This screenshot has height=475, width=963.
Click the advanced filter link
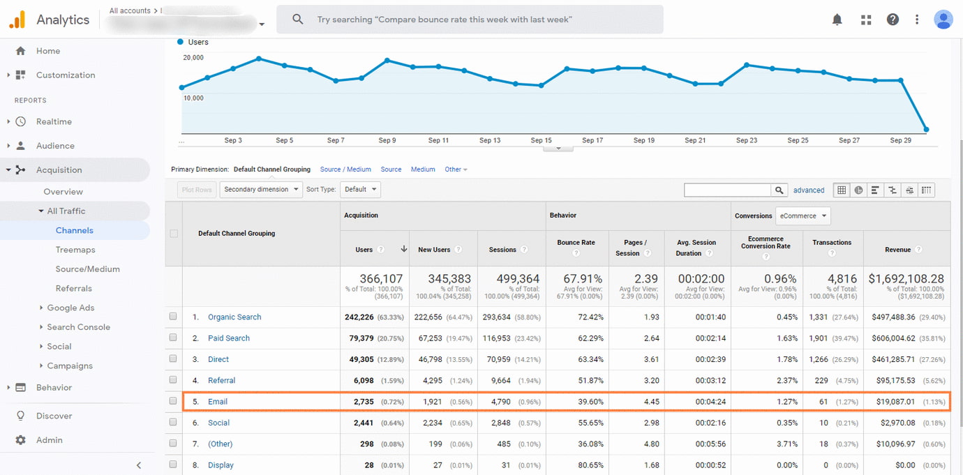pyautogui.click(x=809, y=190)
